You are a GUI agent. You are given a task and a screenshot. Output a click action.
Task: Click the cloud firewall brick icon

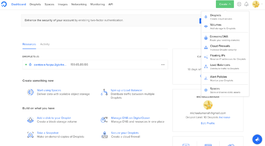click(105, 135)
